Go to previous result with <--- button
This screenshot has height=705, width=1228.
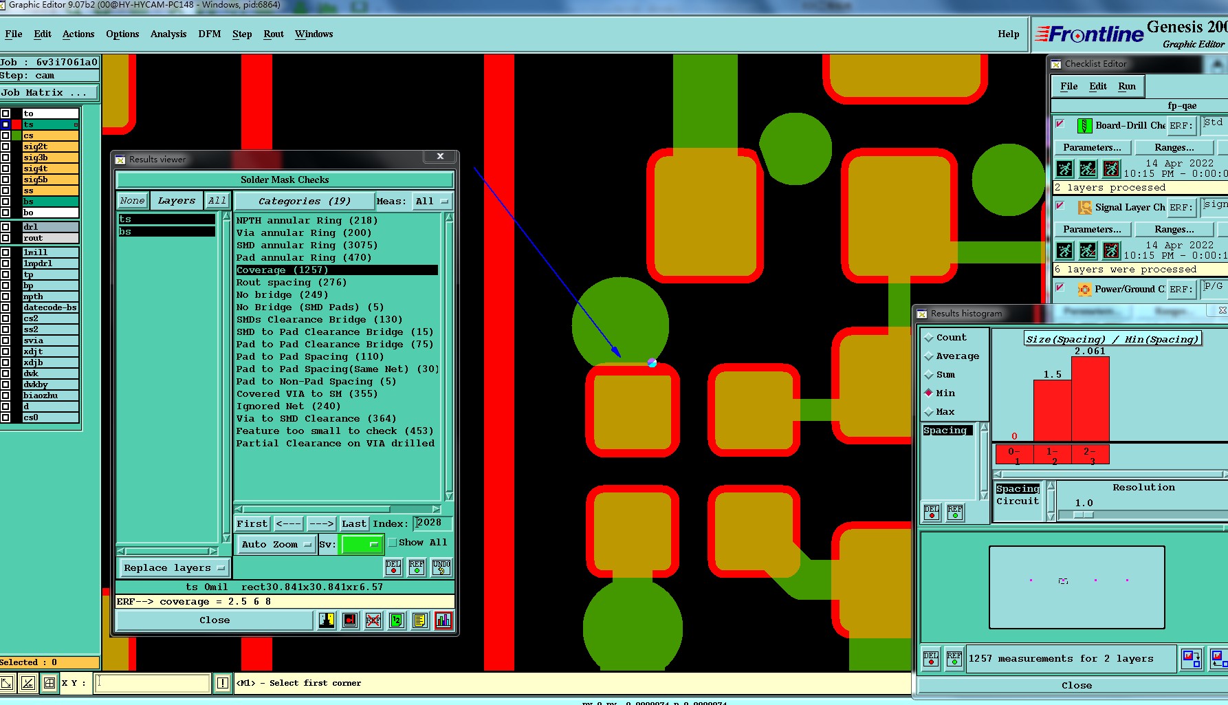[289, 523]
